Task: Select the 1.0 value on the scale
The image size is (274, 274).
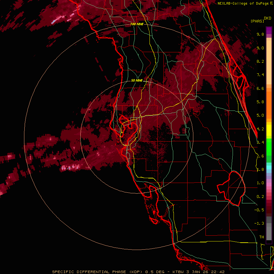Action: coord(260,183)
